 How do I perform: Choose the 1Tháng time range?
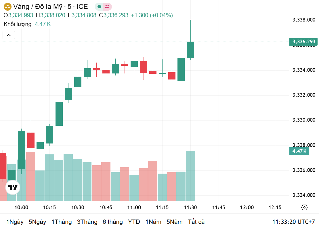(62, 222)
